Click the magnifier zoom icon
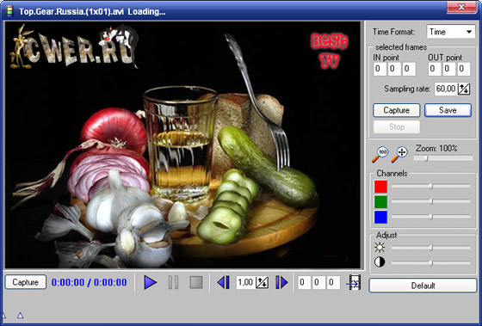Screen dimensions: 482x326 (380, 154)
